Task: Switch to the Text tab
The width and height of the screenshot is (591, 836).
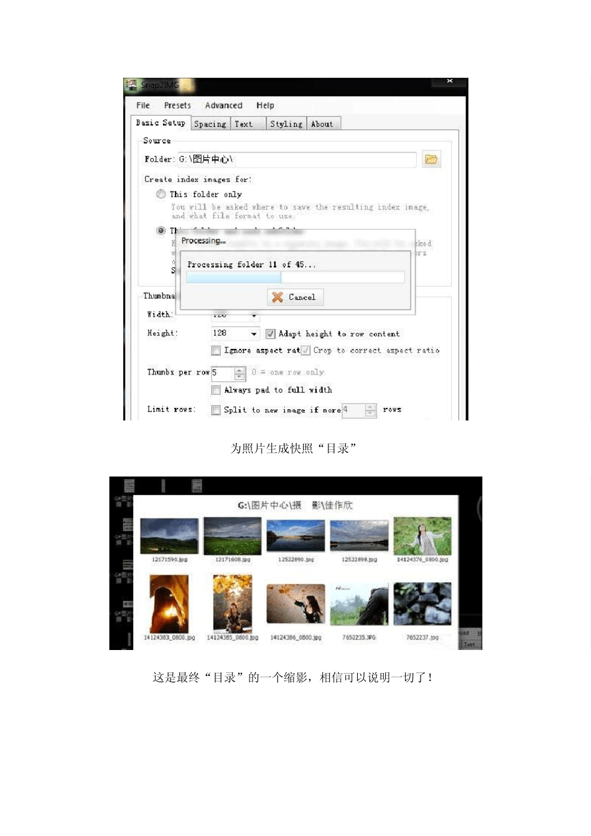Action: pos(248,124)
